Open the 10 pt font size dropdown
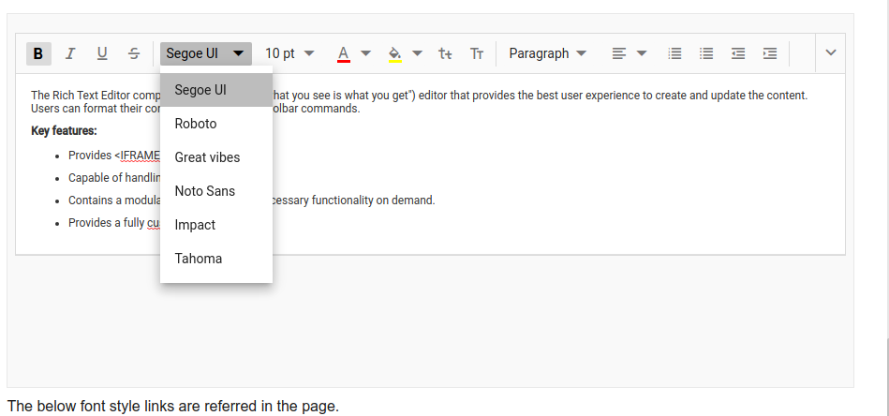The width and height of the screenshot is (889, 416). click(289, 53)
